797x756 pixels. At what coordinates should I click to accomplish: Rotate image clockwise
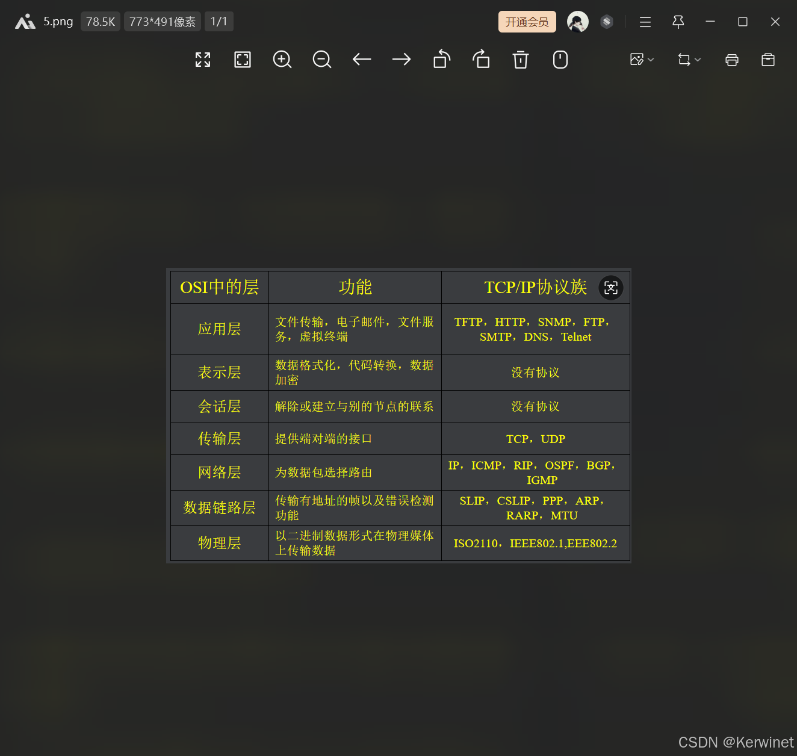pos(481,59)
